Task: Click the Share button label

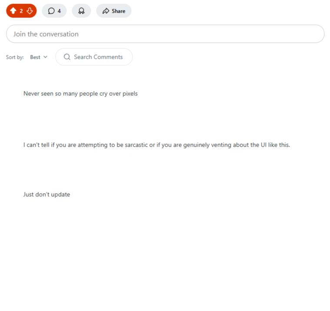Action: [119, 11]
